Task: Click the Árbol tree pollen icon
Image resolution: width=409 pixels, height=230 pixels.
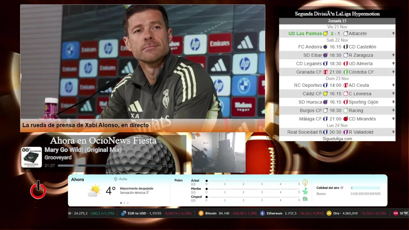Action: click(x=305, y=182)
